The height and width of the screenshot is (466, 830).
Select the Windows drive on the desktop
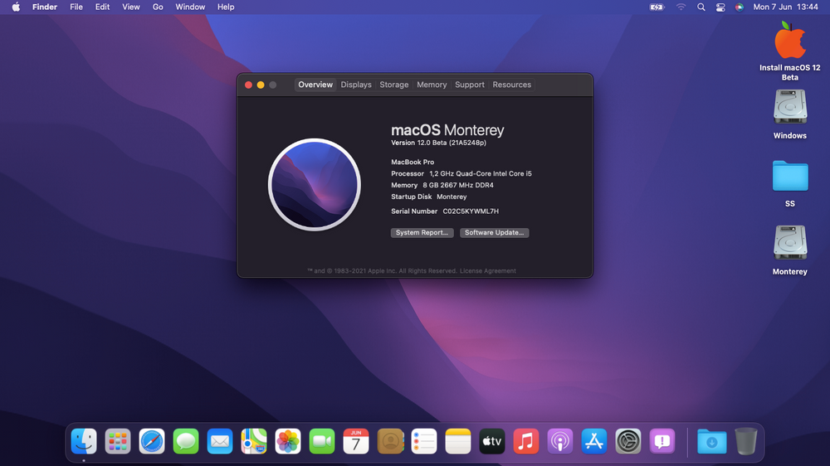click(x=790, y=114)
